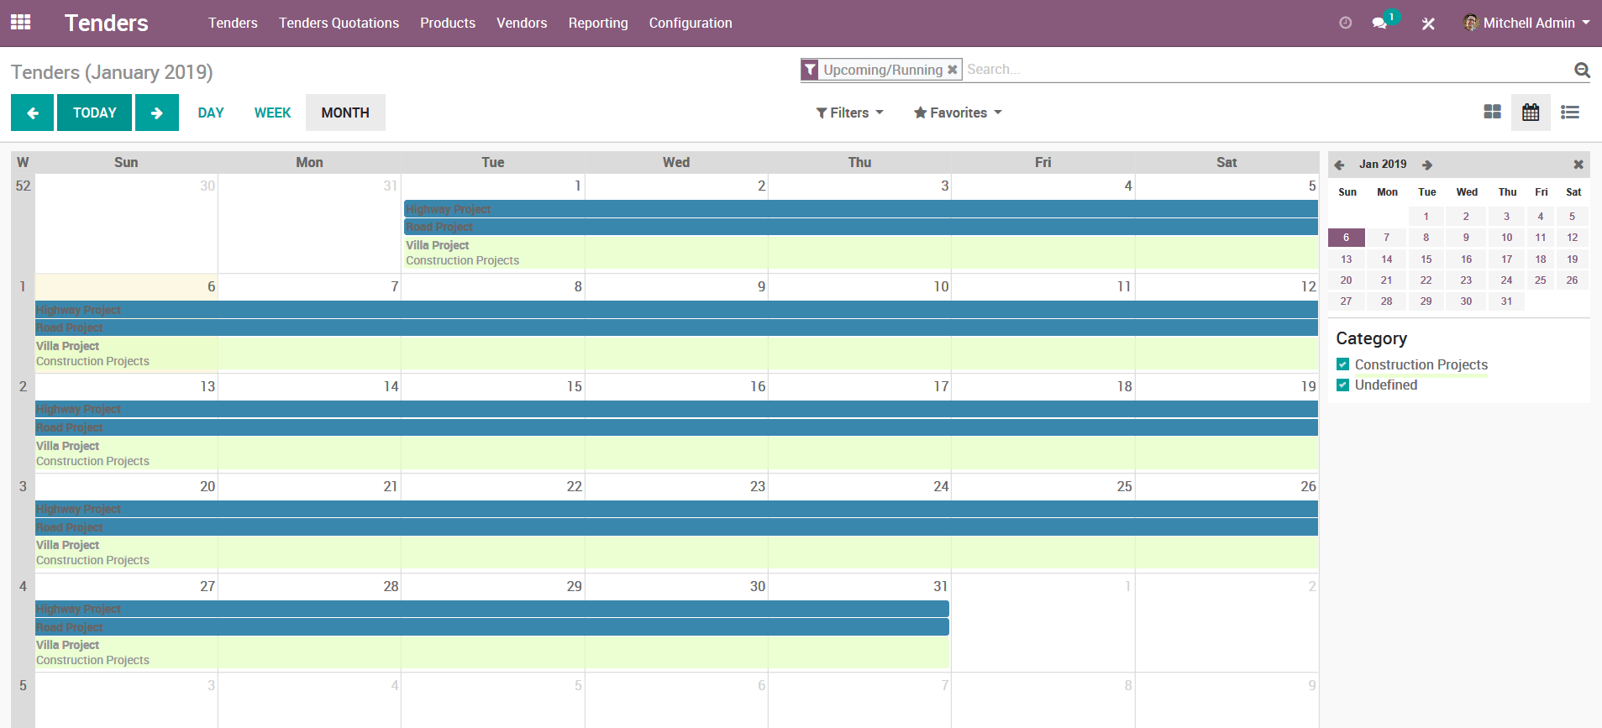Switch to kanban view icon
1602x728 pixels.
click(x=1492, y=112)
